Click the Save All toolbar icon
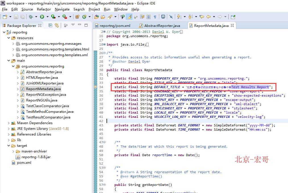Image resolution: width=288 pixels, height=193 pixels. [23, 17]
